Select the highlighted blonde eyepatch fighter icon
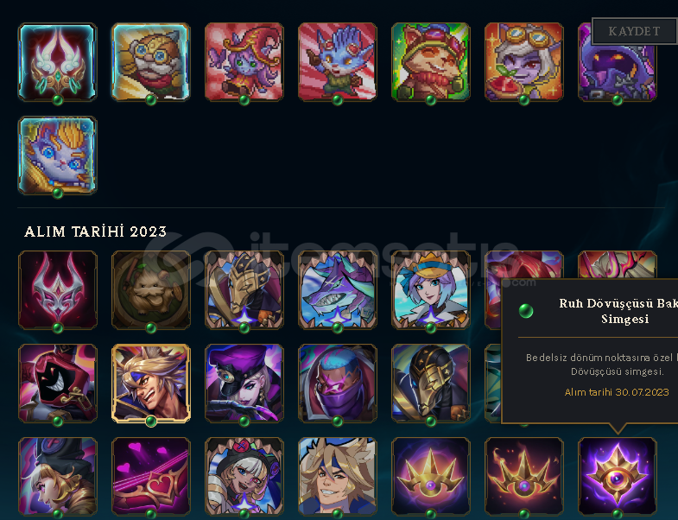678x520 pixels. pos(150,384)
